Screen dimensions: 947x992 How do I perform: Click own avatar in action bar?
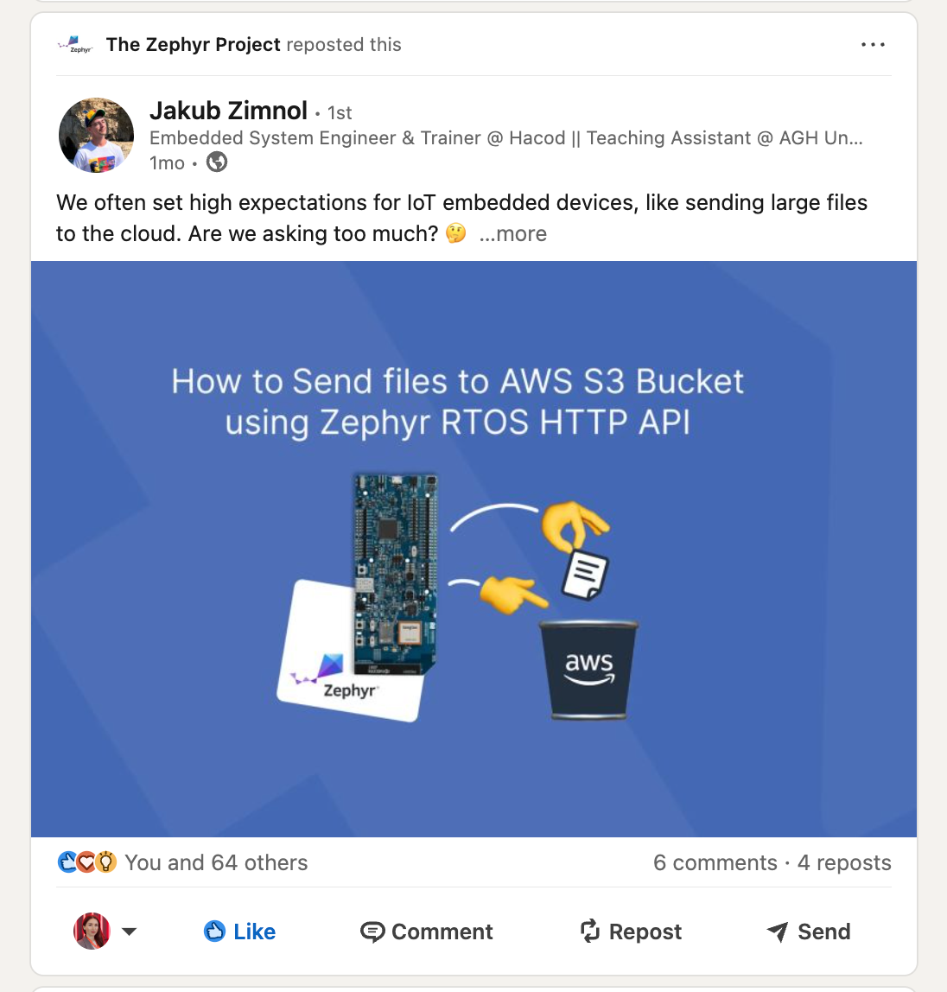92,931
